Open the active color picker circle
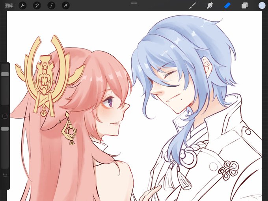Viewport: 268px width, 201px height. [262, 6]
